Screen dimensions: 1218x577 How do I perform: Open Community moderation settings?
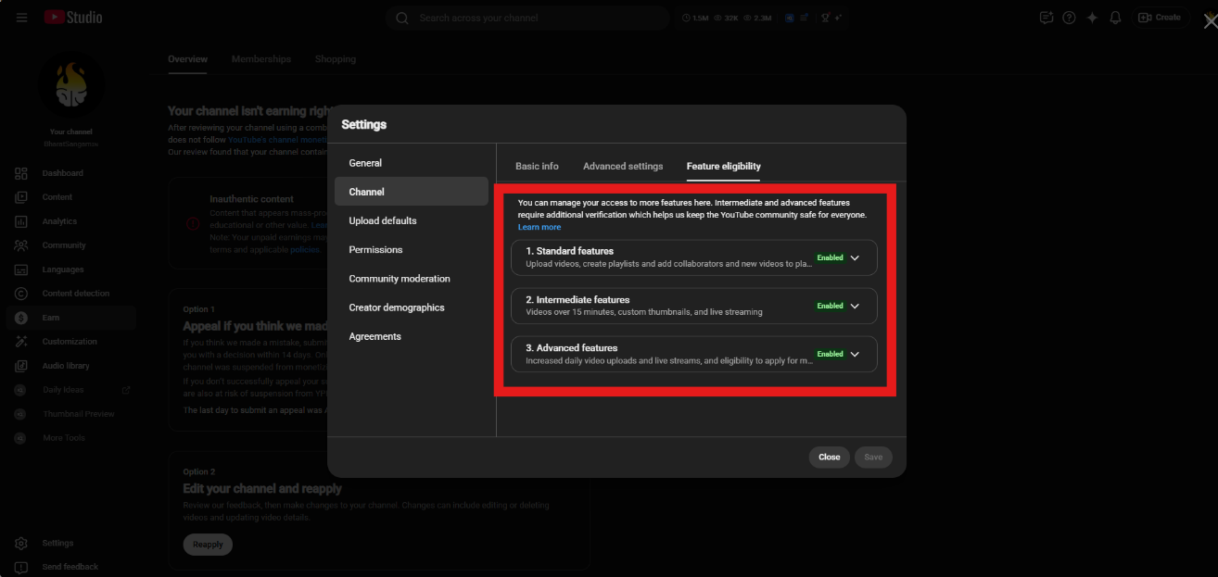click(411, 279)
